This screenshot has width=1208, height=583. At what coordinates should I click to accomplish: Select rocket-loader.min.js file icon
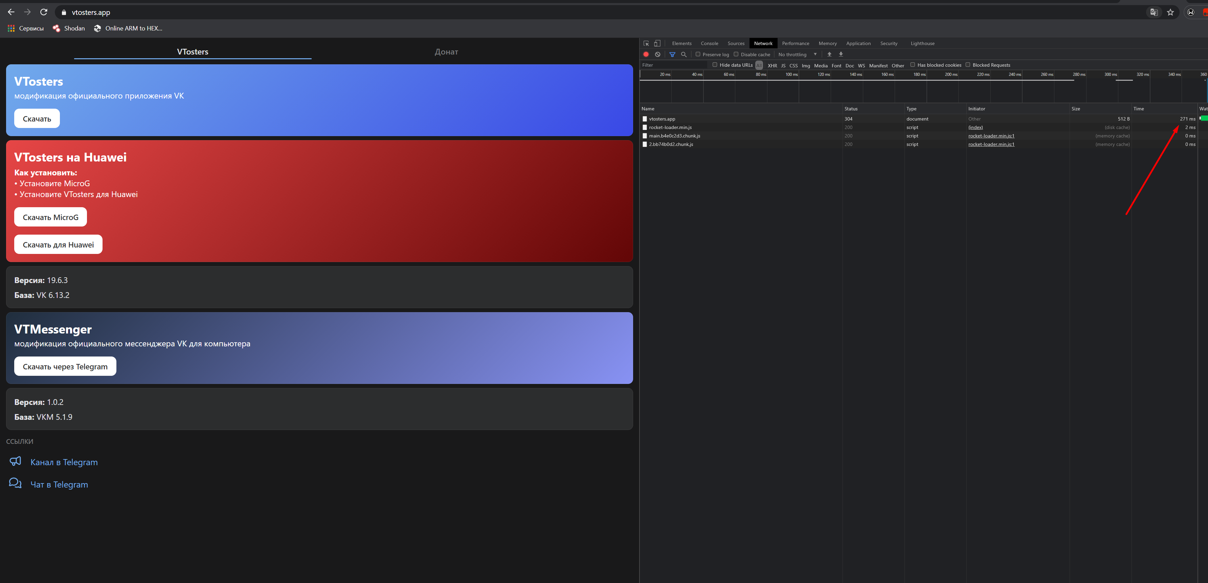click(645, 128)
